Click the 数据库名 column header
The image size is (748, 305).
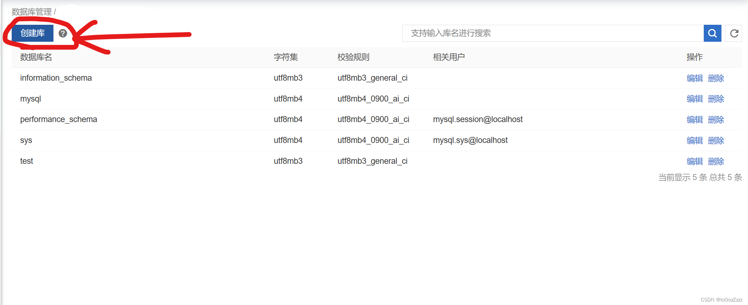(36, 57)
